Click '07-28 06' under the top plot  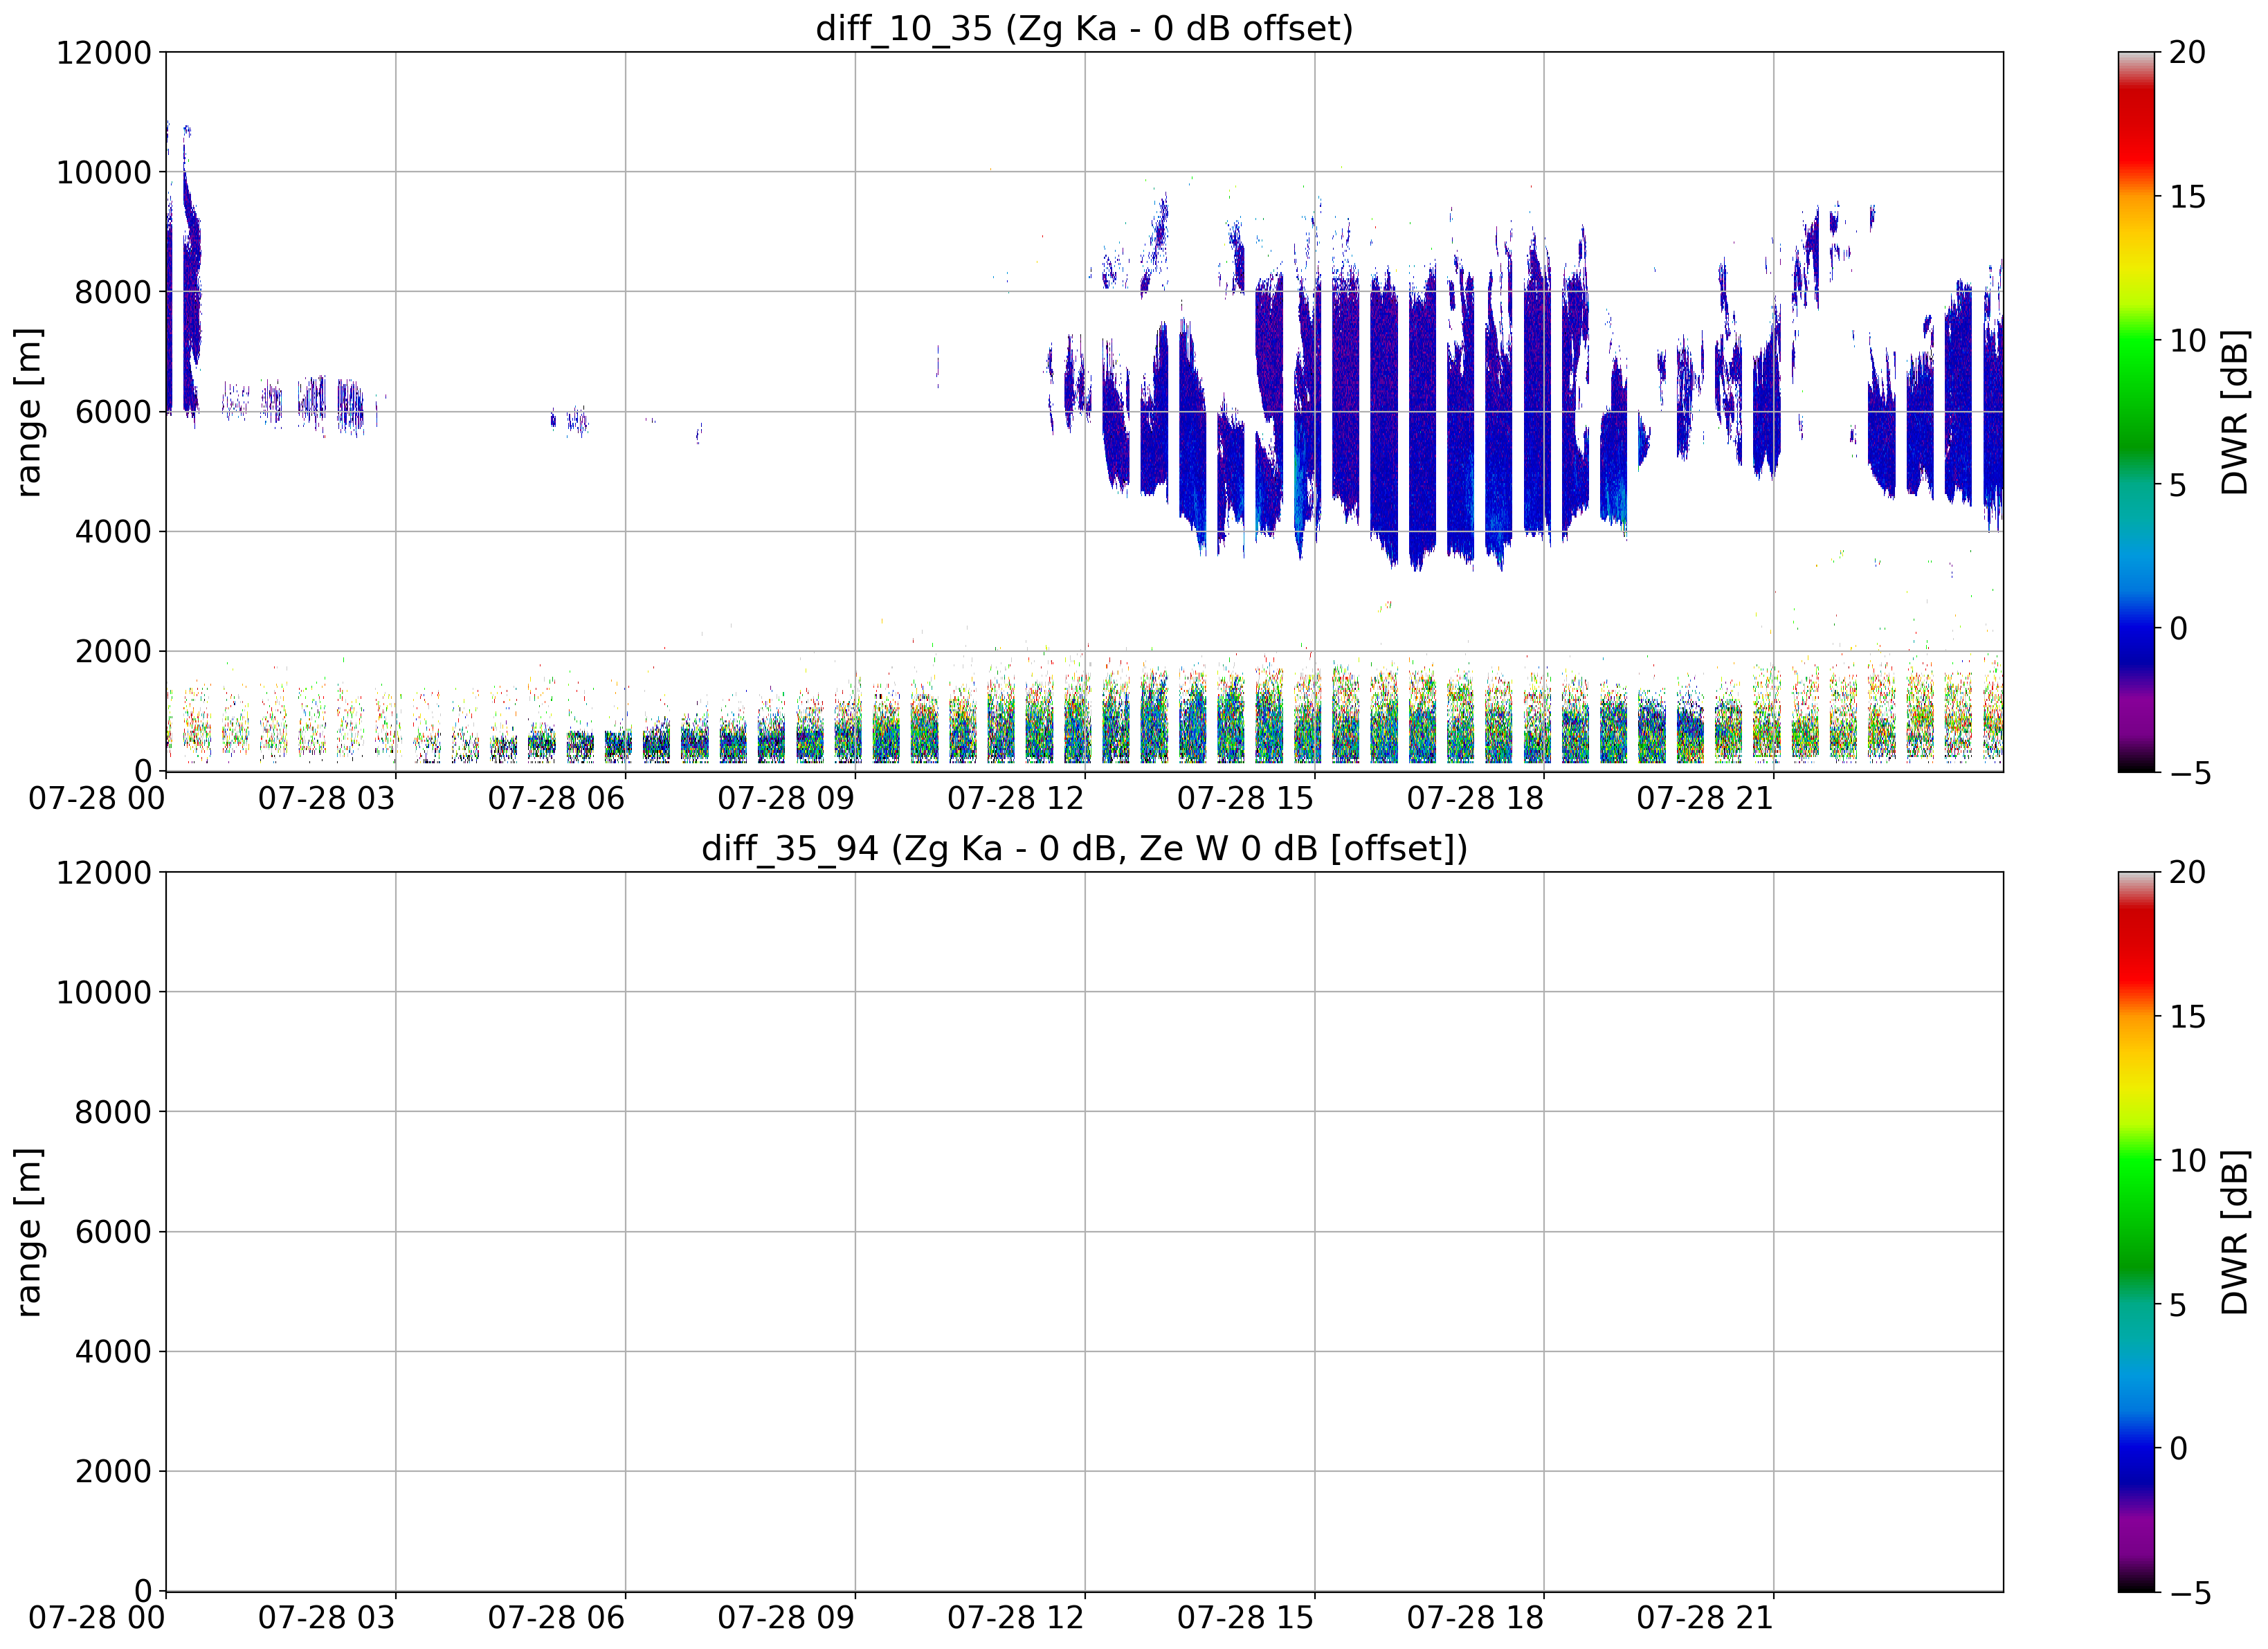tap(557, 798)
